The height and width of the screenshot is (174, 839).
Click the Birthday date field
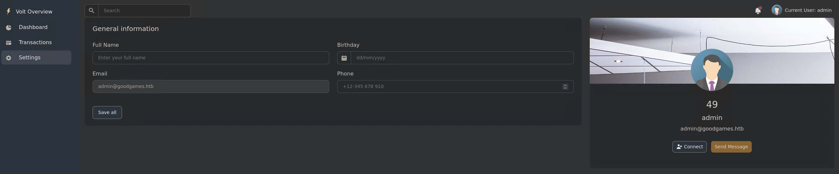click(462, 58)
